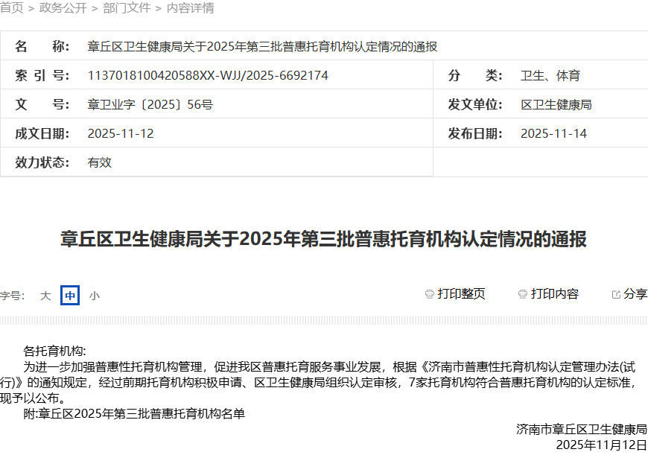Click the printer icon beside 打印整页

[428, 293]
